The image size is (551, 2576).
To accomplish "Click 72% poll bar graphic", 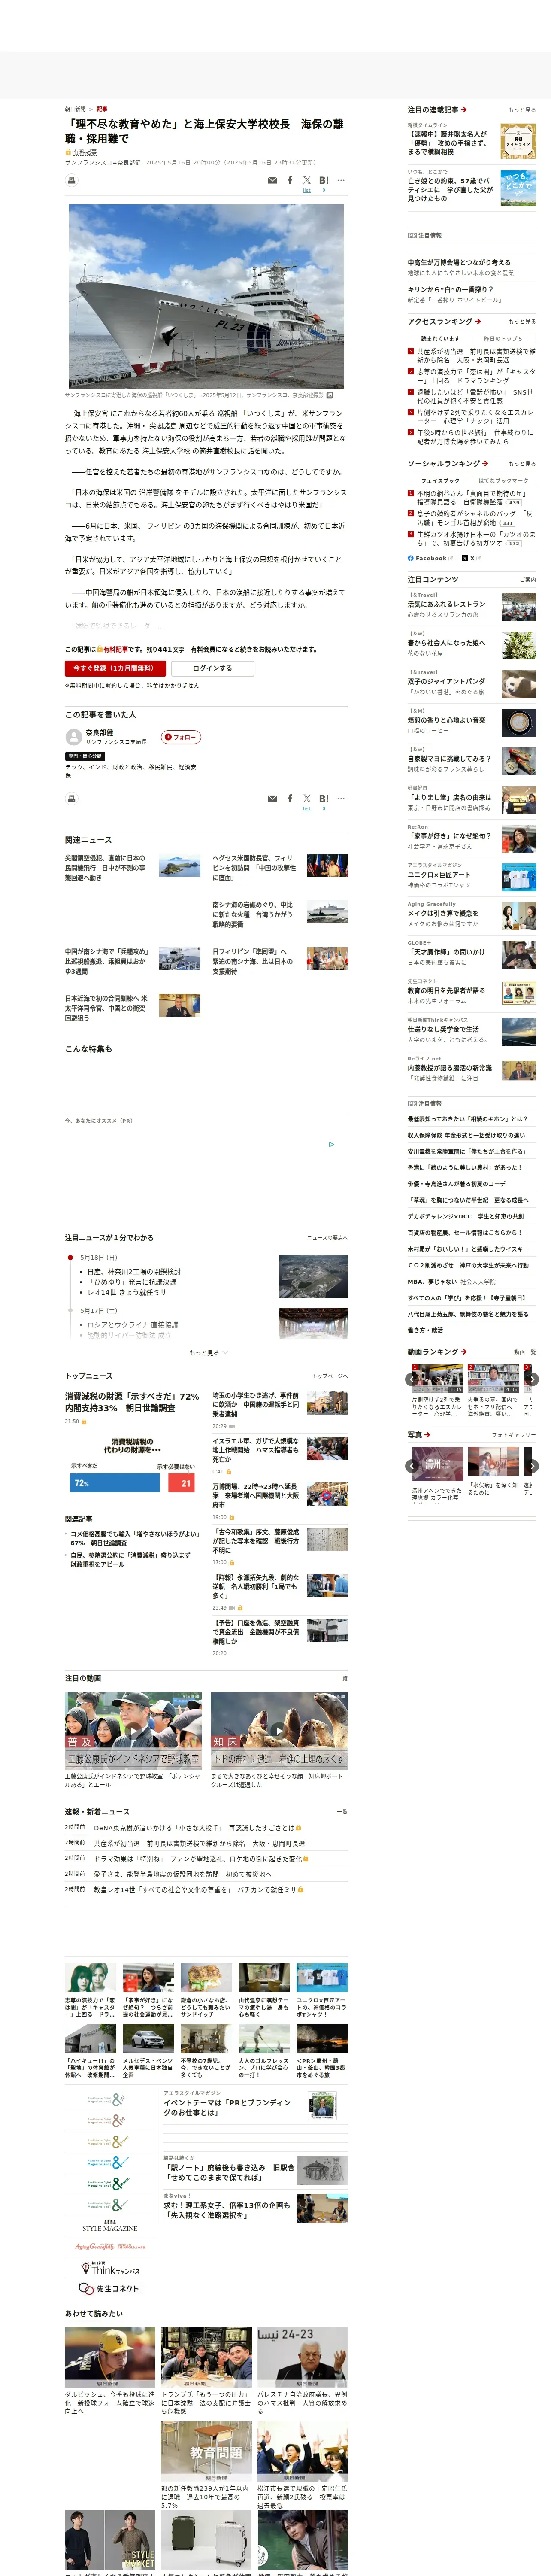I will pyautogui.click(x=115, y=1483).
